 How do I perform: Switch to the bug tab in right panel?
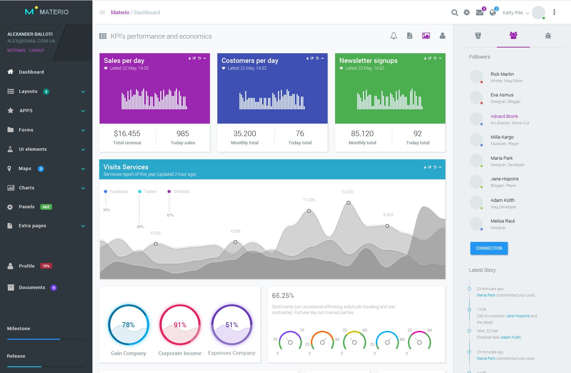tap(548, 36)
